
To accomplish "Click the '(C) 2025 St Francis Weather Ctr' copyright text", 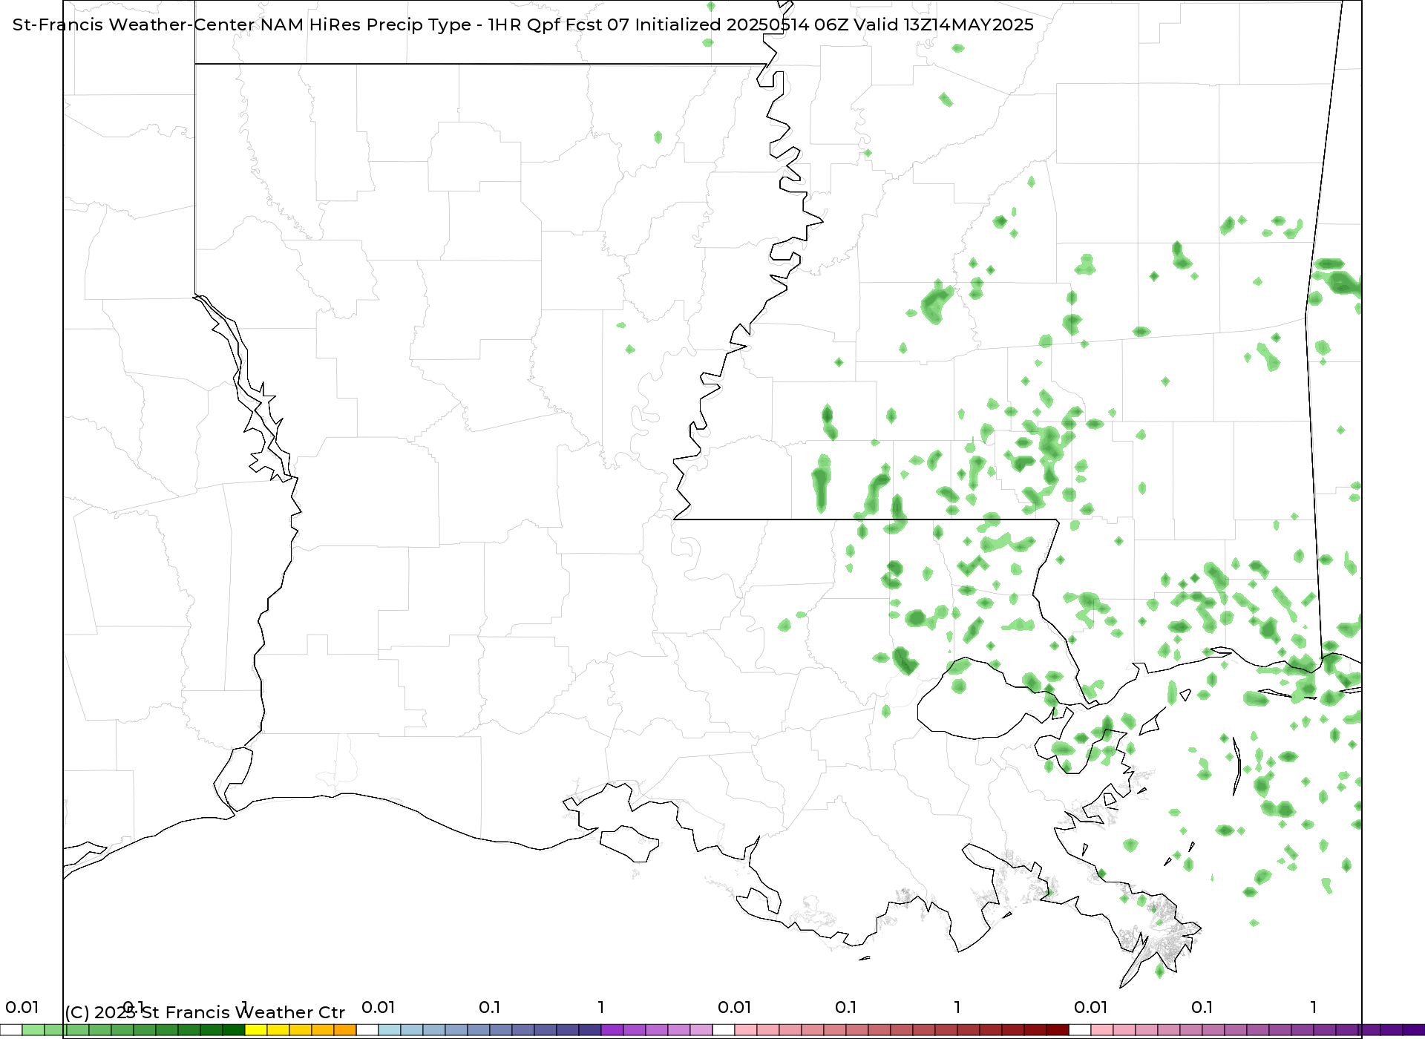I will point(205,1012).
